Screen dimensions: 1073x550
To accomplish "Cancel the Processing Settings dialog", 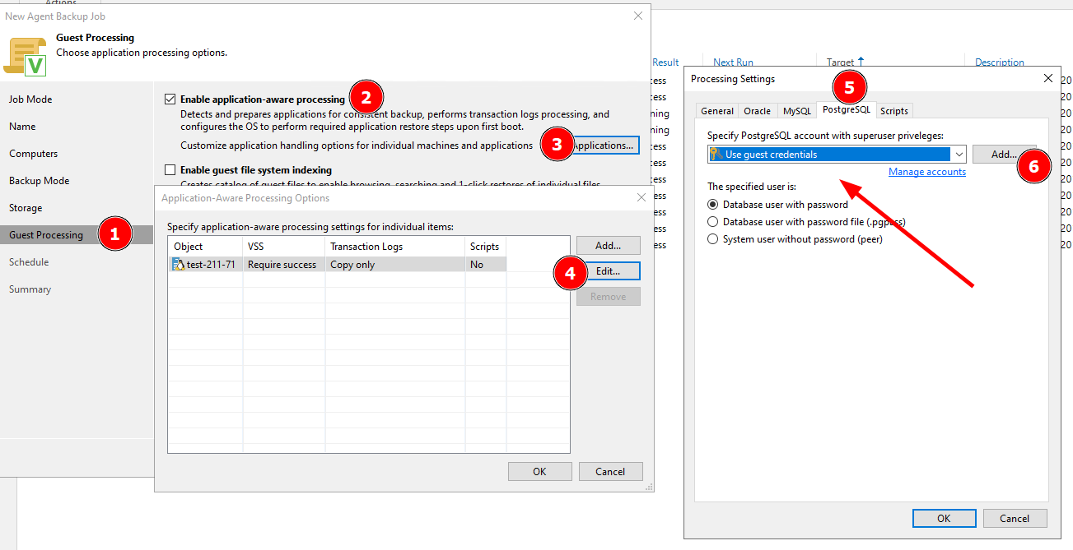I will (x=1015, y=518).
